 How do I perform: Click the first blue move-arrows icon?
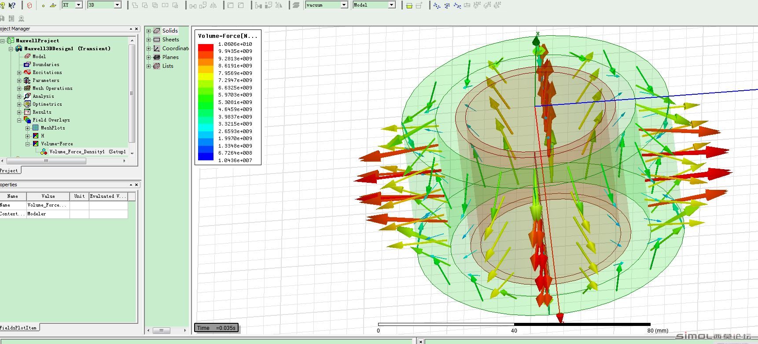coord(437,5)
